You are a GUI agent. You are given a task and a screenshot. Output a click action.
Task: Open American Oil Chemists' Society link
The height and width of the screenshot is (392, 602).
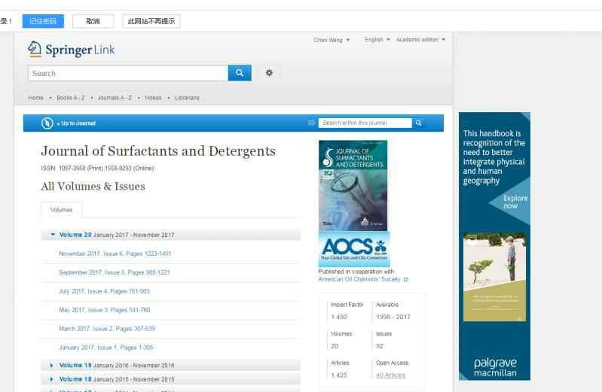359,279
